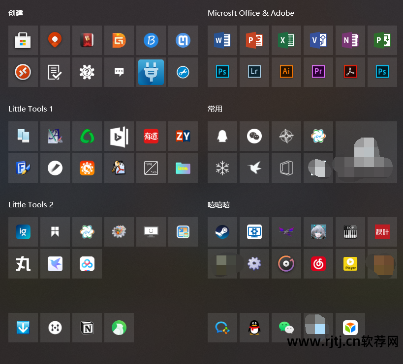Select the 创建 group header
The image size is (403, 364).
[16, 13]
